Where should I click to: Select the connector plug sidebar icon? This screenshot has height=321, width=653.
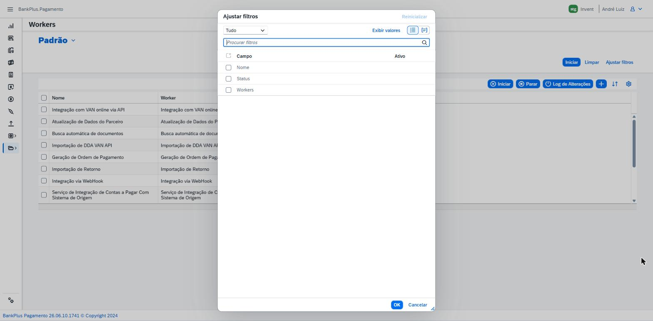coord(11,111)
